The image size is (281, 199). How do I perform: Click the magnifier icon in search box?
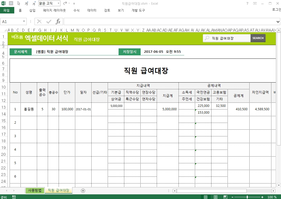(x=207, y=38)
